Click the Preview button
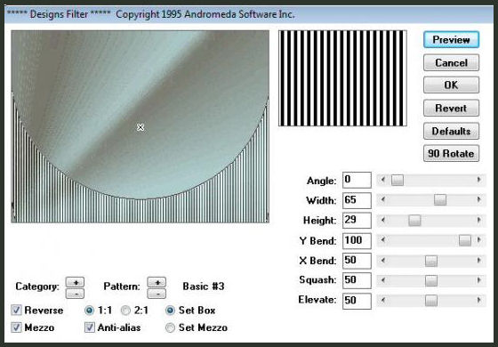Viewport: 498px width, 347px height. (x=451, y=40)
